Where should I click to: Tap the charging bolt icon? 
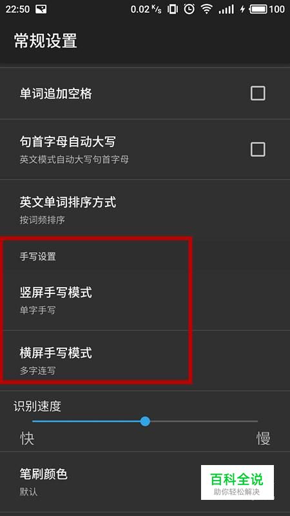pos(242,9)
